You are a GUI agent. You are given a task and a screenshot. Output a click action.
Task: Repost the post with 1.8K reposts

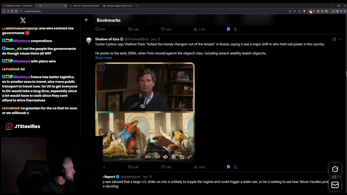pos(133,29)
